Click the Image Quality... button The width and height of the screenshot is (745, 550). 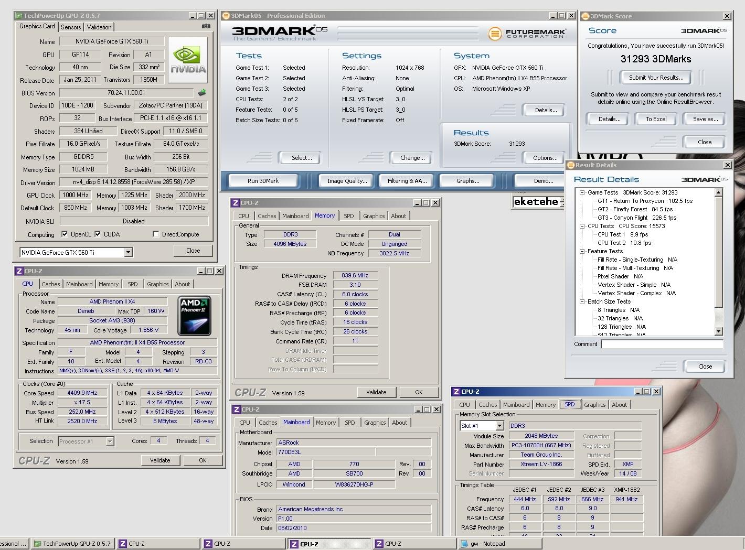[x=347, y=181]
